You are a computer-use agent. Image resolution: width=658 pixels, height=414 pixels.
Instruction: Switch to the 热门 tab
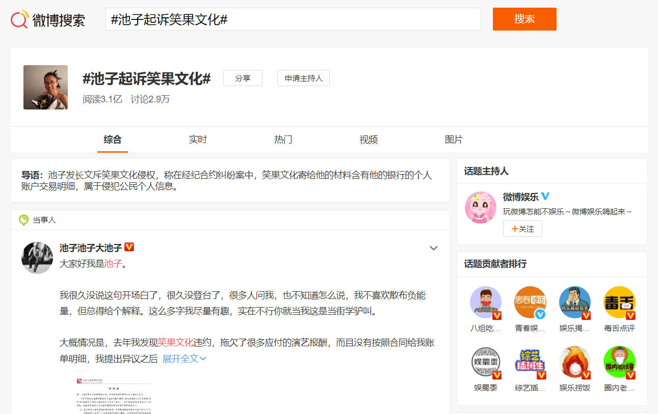(283, 140)
